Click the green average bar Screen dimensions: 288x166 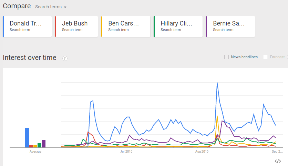39,145
